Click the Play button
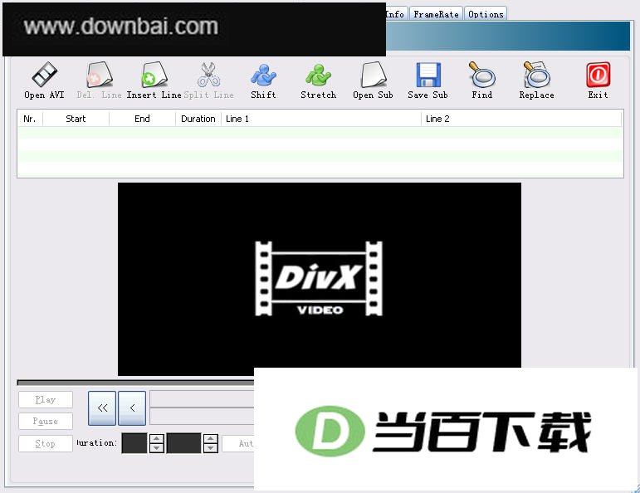 (x=46, y=399)
